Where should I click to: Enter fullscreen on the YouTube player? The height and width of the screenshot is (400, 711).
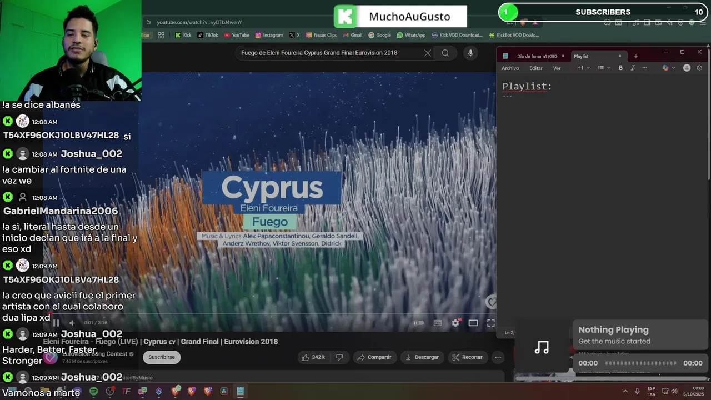(491, 323)
